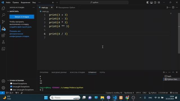
Task: Open hidden menus ellipsis in menu bar
Action: point(39,3)
